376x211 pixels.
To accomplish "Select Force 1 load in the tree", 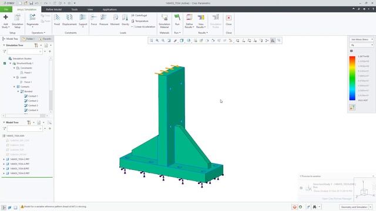I will point(26,82).
